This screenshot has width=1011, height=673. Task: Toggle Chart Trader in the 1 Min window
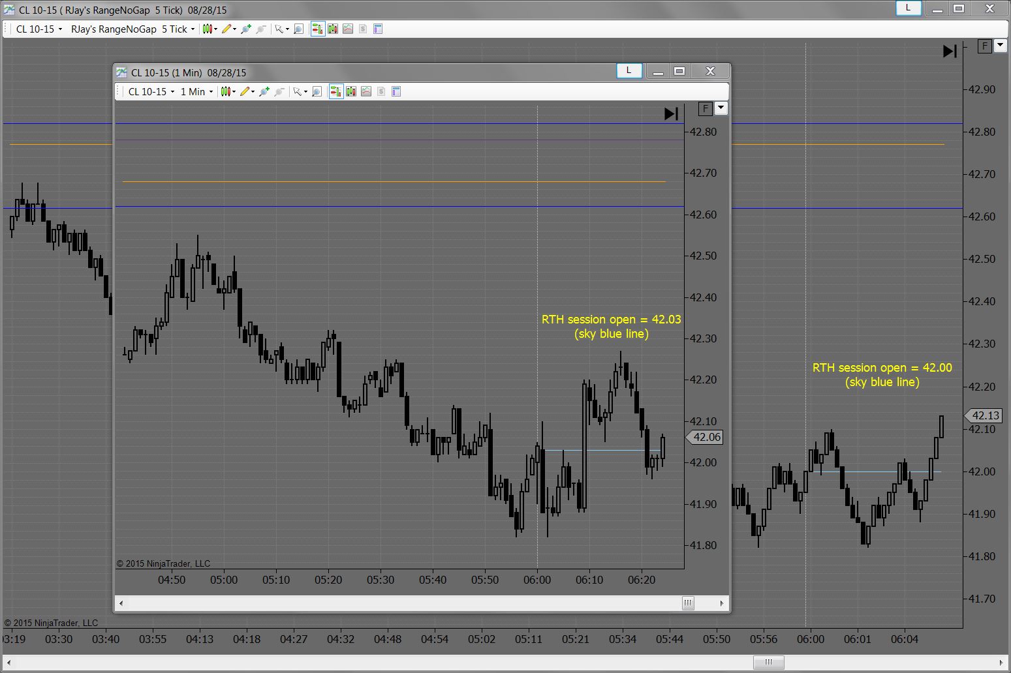336,91
